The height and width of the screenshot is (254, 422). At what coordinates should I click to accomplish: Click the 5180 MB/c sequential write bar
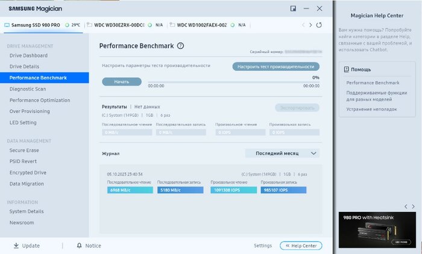[180, 190]
